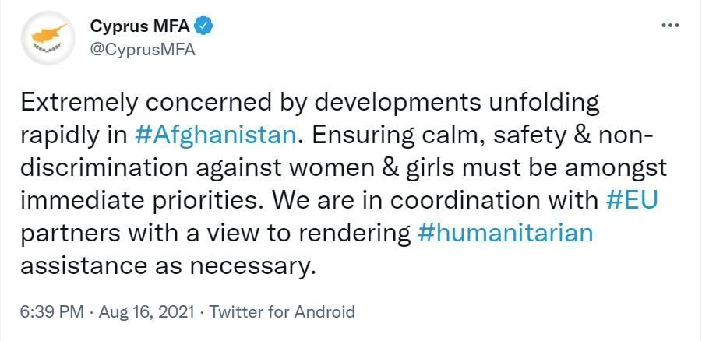Click the 6:39 PM timestamp
The image size is (709, 341).
pyautogui.click(x=52, y=311)
